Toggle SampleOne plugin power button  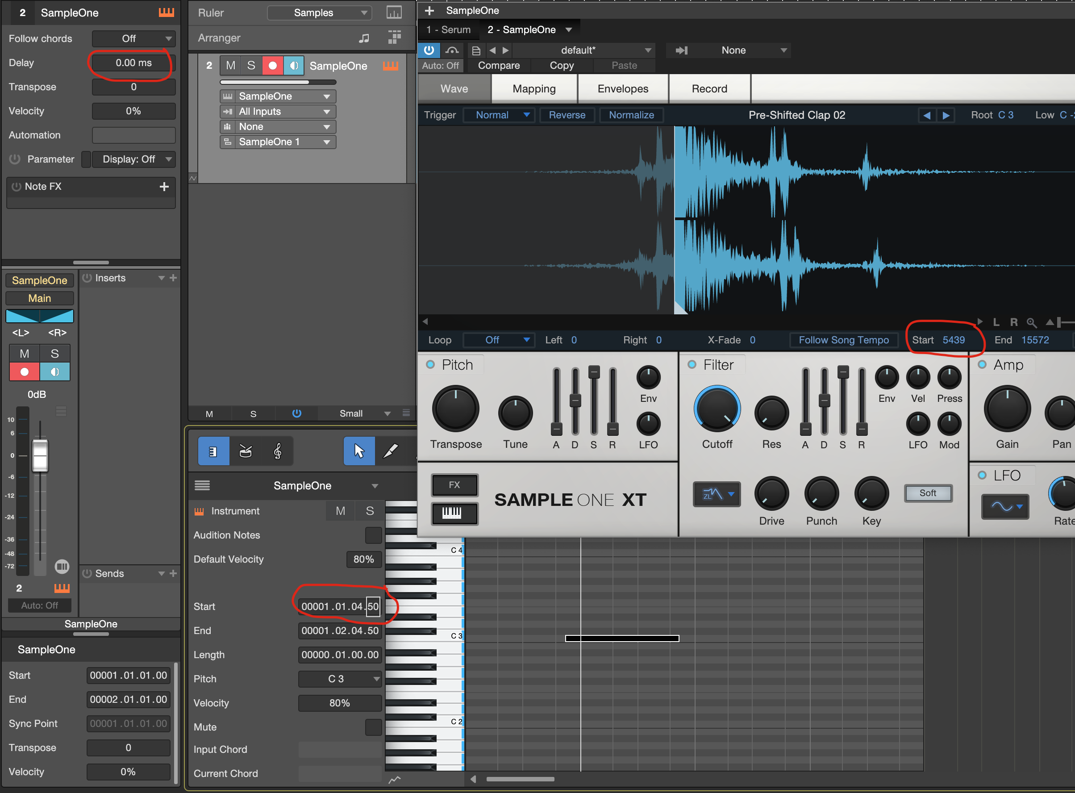tap(429, 50)
